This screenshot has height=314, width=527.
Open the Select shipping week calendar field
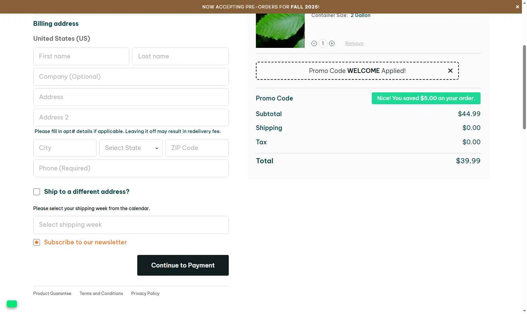[131, 225]
